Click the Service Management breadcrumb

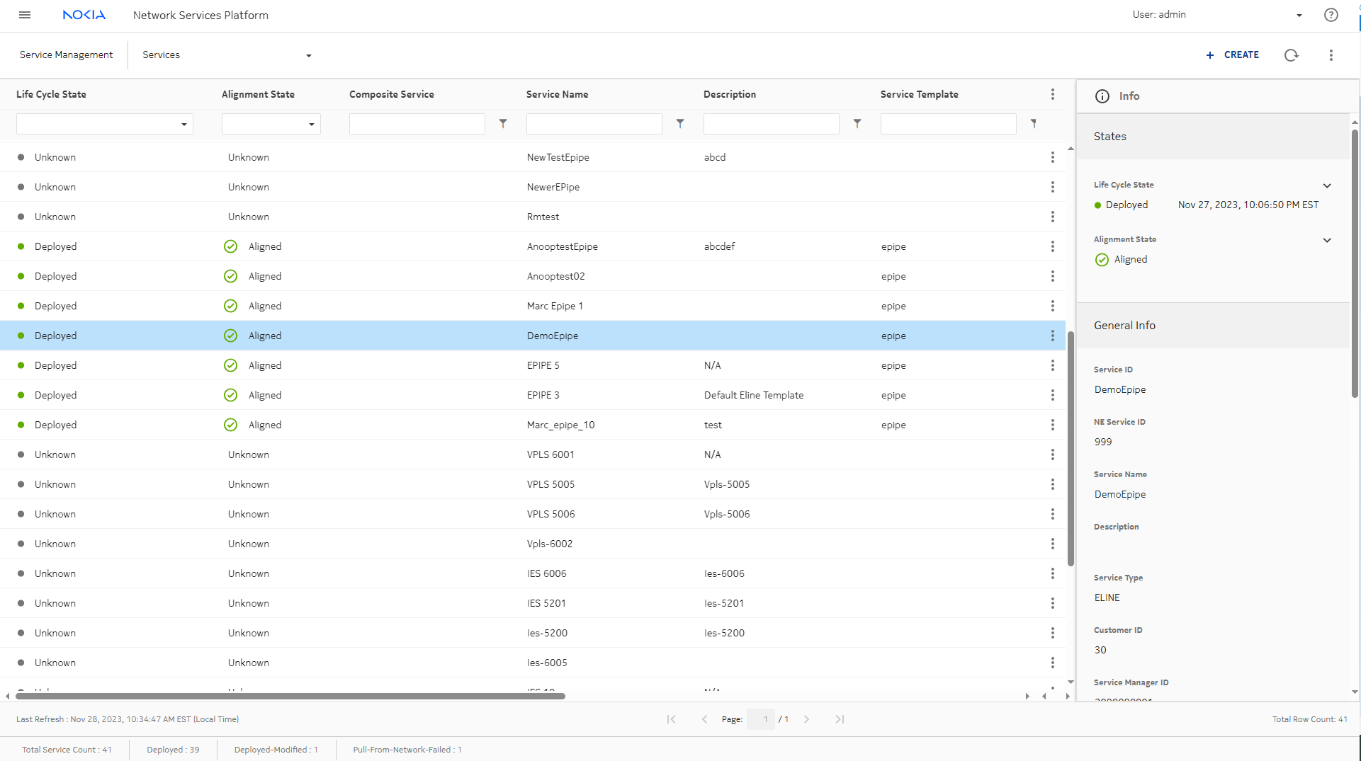[x=66, y=55]
